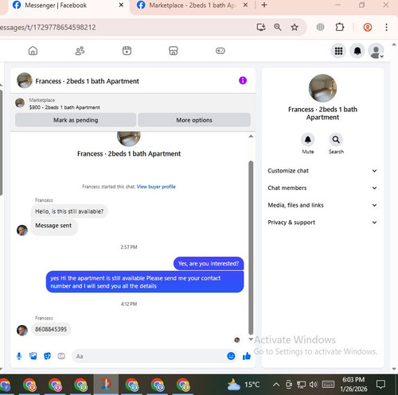Viewport: 398px width, 395px height.
Task: Click "Yes, are you interested?" message
Action: pos(209,264)
